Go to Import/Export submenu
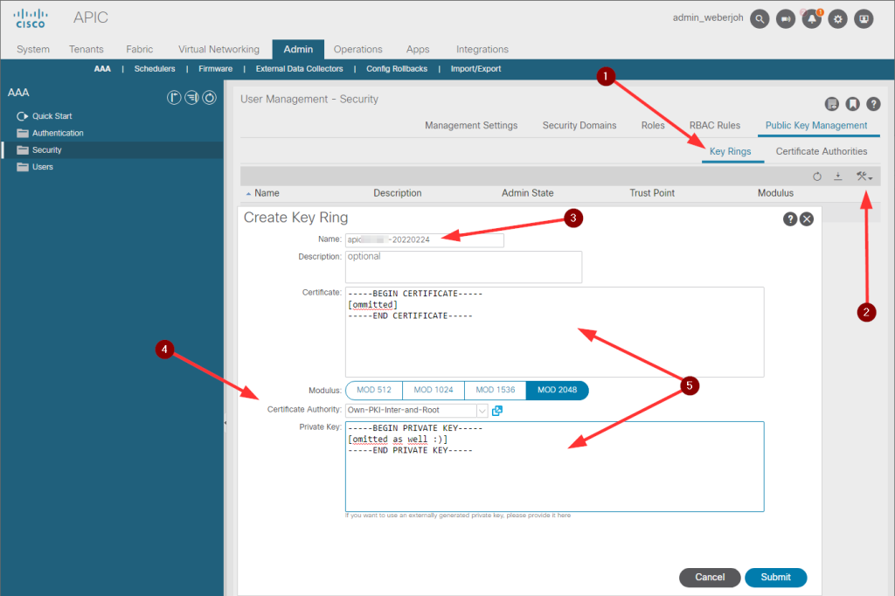Screen dimensions: 895x596 click(x=475, y=68)
